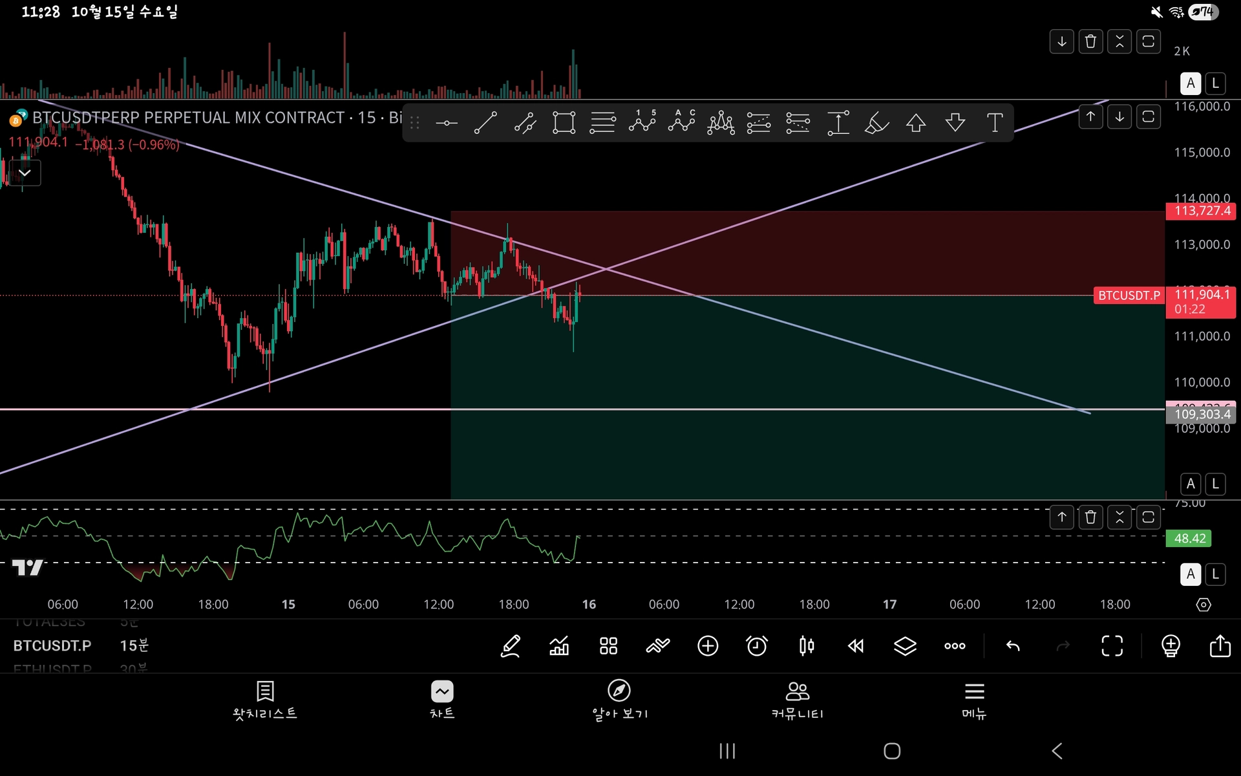The height and width of the screenshot is (776, 1241).
Task: Open the replay rewind button
Action: coord(856,645)
